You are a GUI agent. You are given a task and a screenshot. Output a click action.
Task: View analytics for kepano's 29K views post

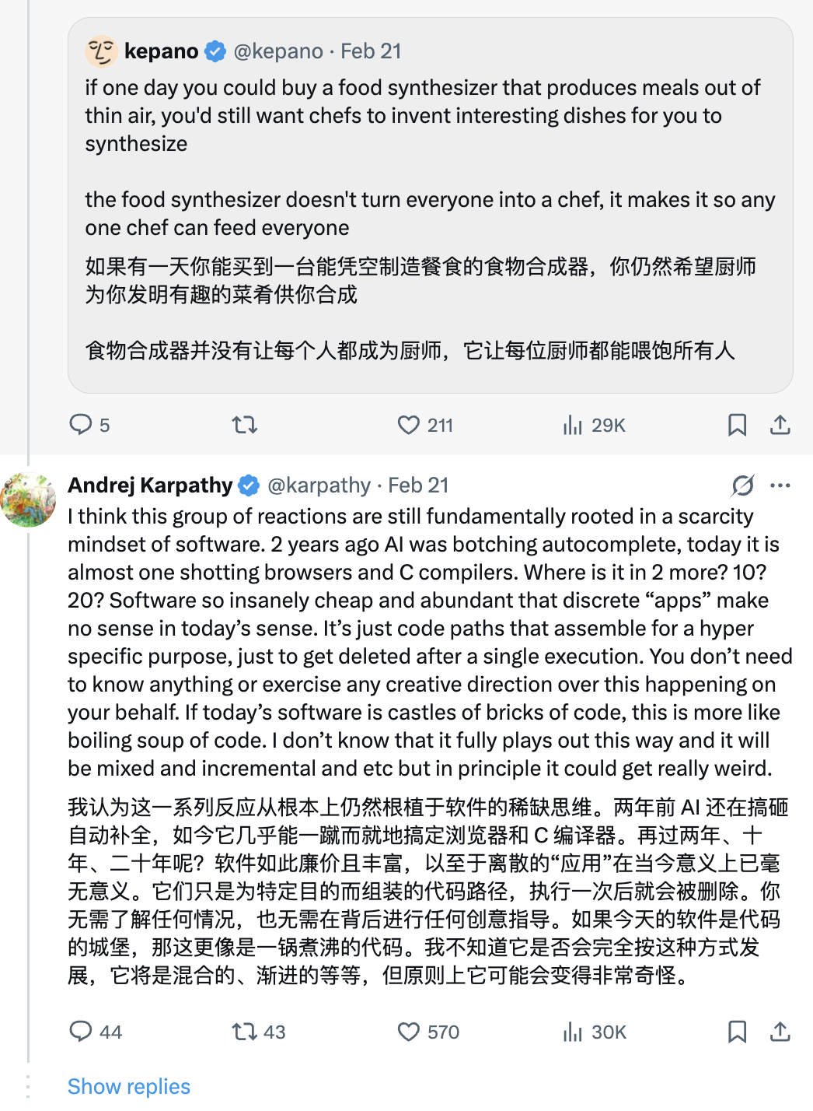(x=573, y=425)
